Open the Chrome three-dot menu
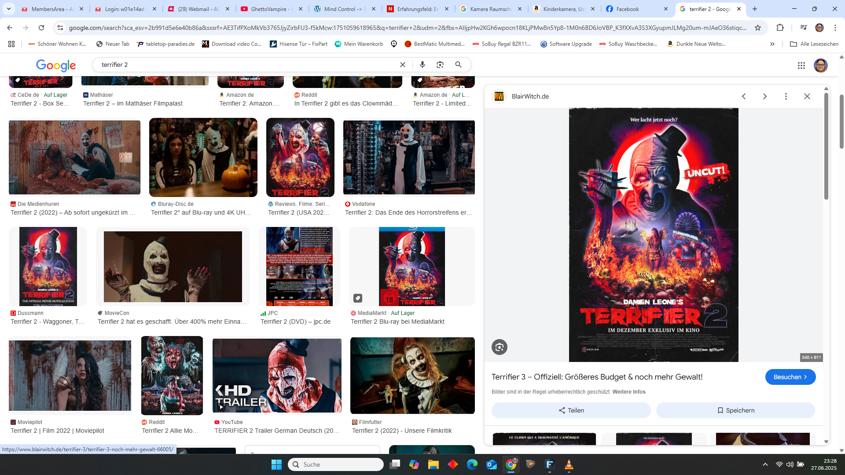 coord(835,28)
